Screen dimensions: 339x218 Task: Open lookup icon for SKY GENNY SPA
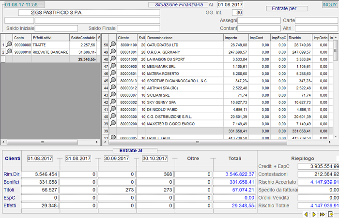tap(113, 102)
